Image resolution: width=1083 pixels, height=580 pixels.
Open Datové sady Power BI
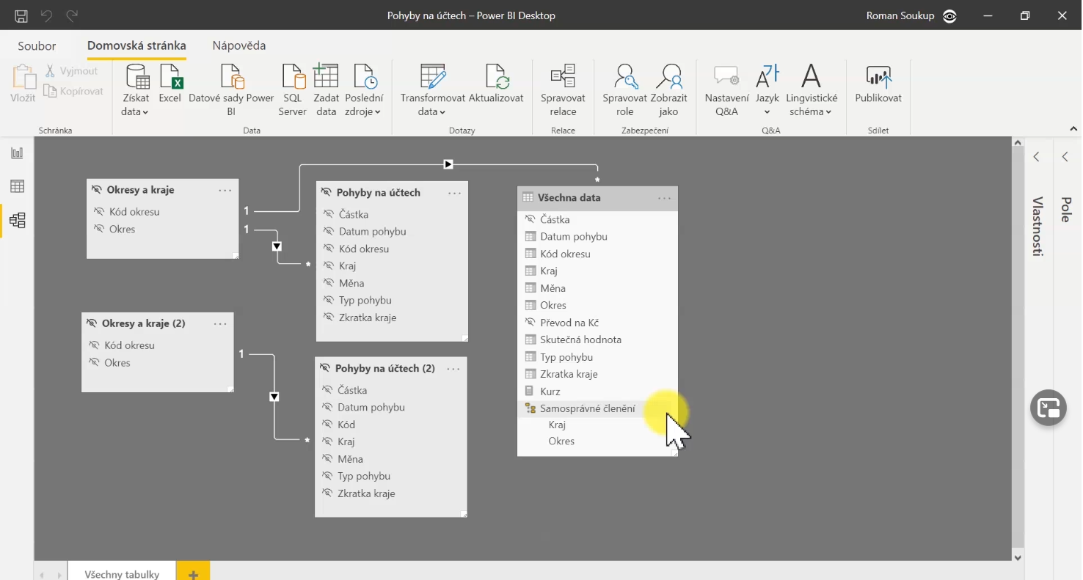tap(231, 89)
